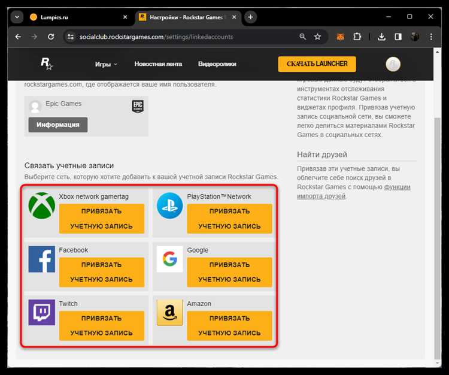Click the Google logo icon
The width and height of the screenshot is (449, 375).
click(170, 259)
